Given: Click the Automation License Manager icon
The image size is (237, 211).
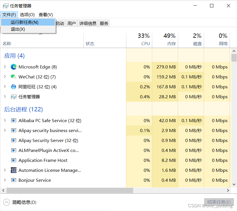Looking at the screenshot, I should click(14, 170).
